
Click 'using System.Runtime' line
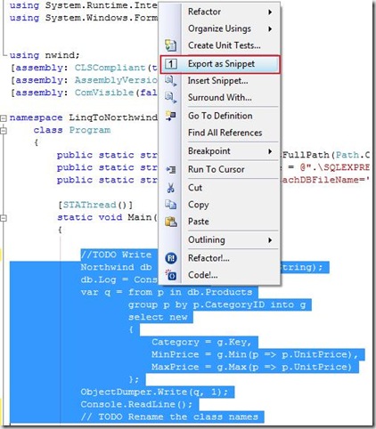84,5
